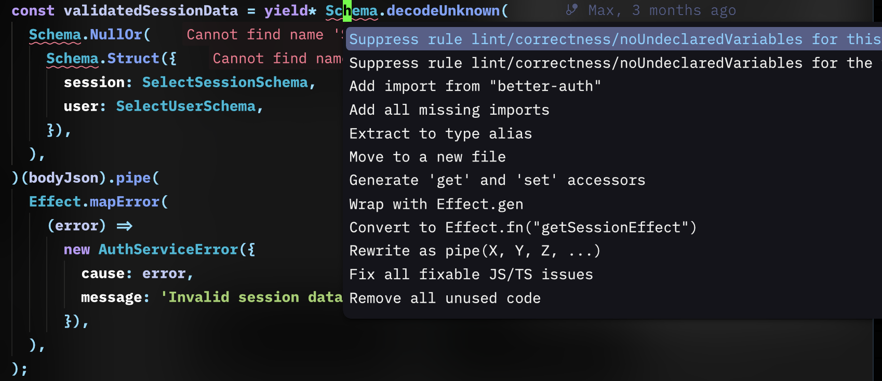Select 'Rewrite as pipe(X, Y, Z, ...)' refactoring
The image size is (882, 381).
point(475,251)
